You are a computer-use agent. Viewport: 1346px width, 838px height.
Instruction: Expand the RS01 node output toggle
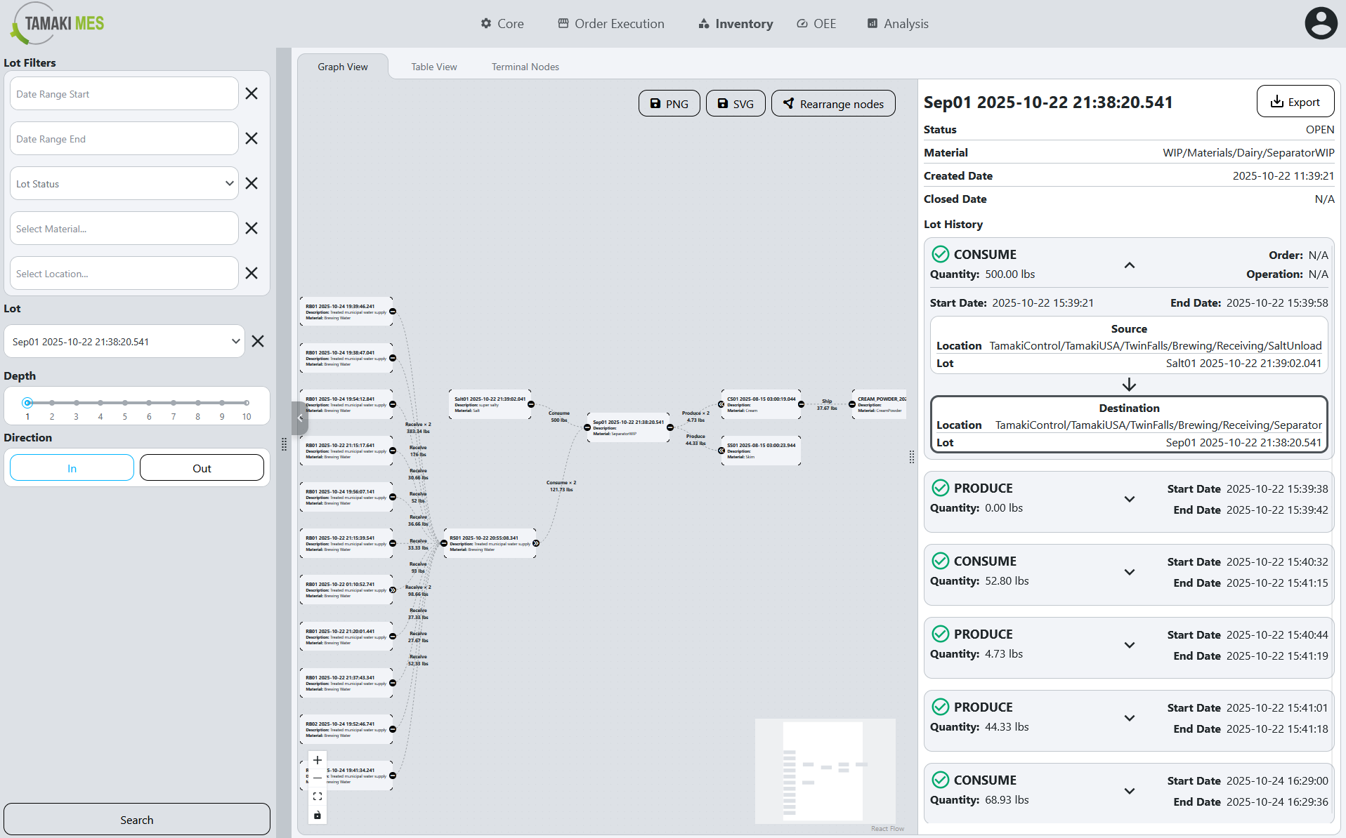coord(536,543)
